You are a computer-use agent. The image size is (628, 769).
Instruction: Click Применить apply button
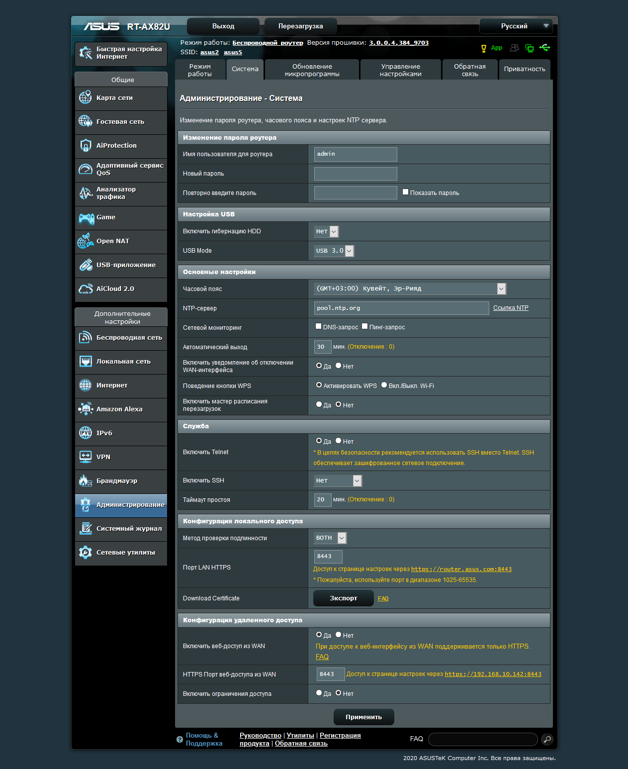click(x=364, y=717)
